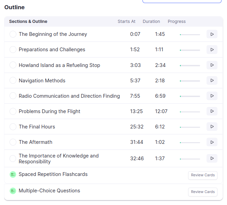Play the 'Preparations and Challenges' section
The height and width of the screenshot is (205, 227).
pyautogui.click(x=212, y=50)
